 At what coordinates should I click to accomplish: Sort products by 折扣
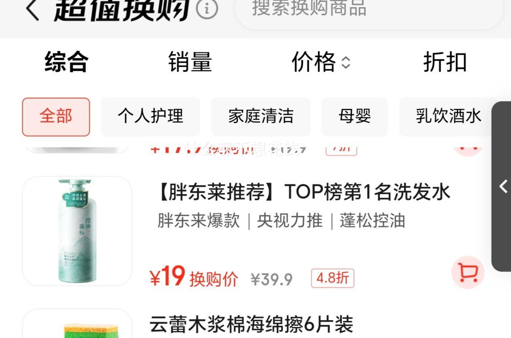point(445,62)
